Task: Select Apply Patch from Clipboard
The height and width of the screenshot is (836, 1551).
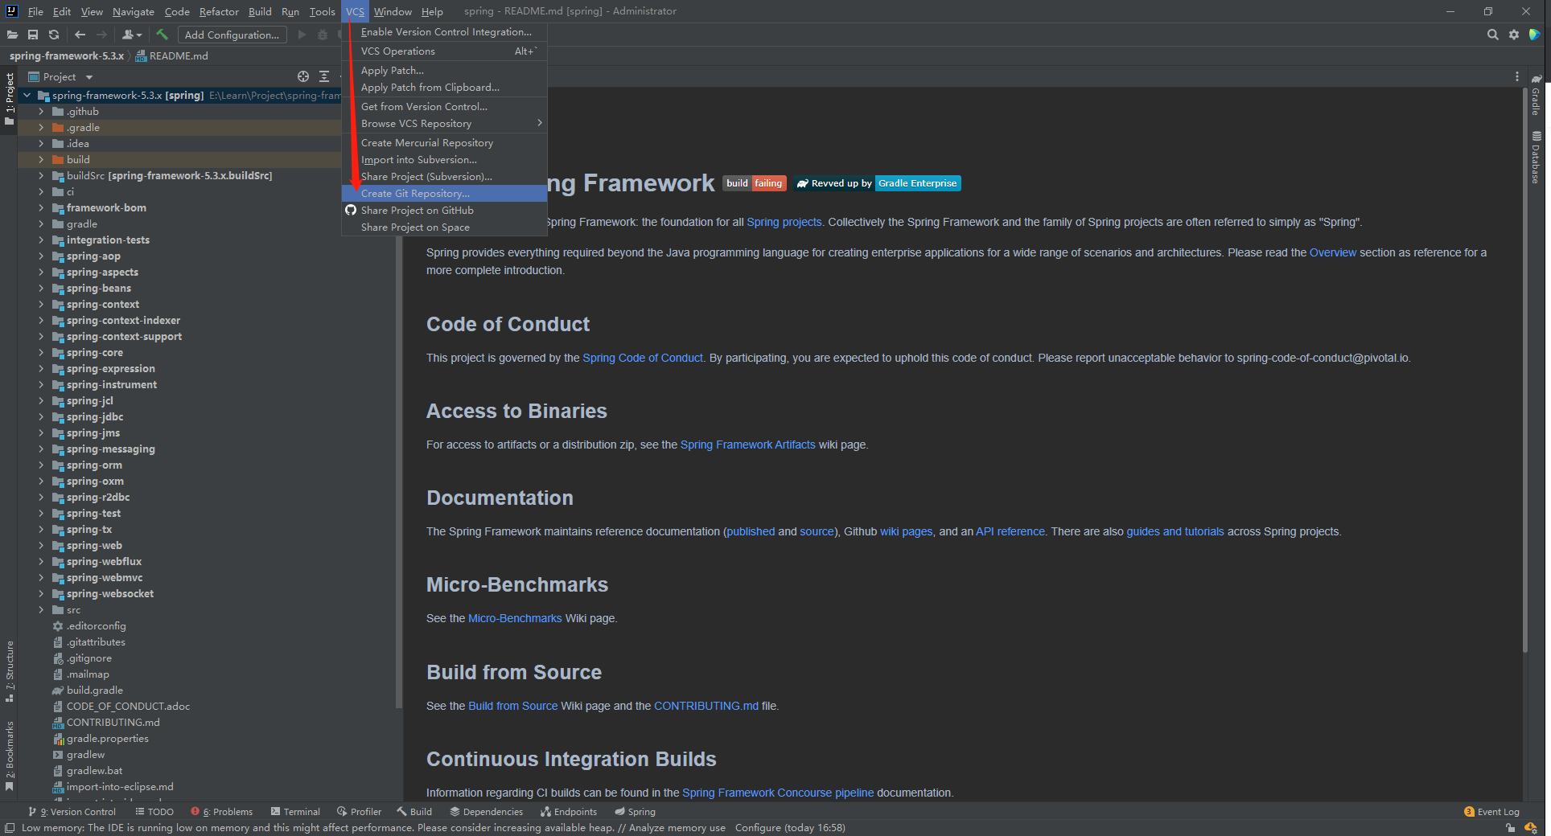Action: (x=444, y=87)
